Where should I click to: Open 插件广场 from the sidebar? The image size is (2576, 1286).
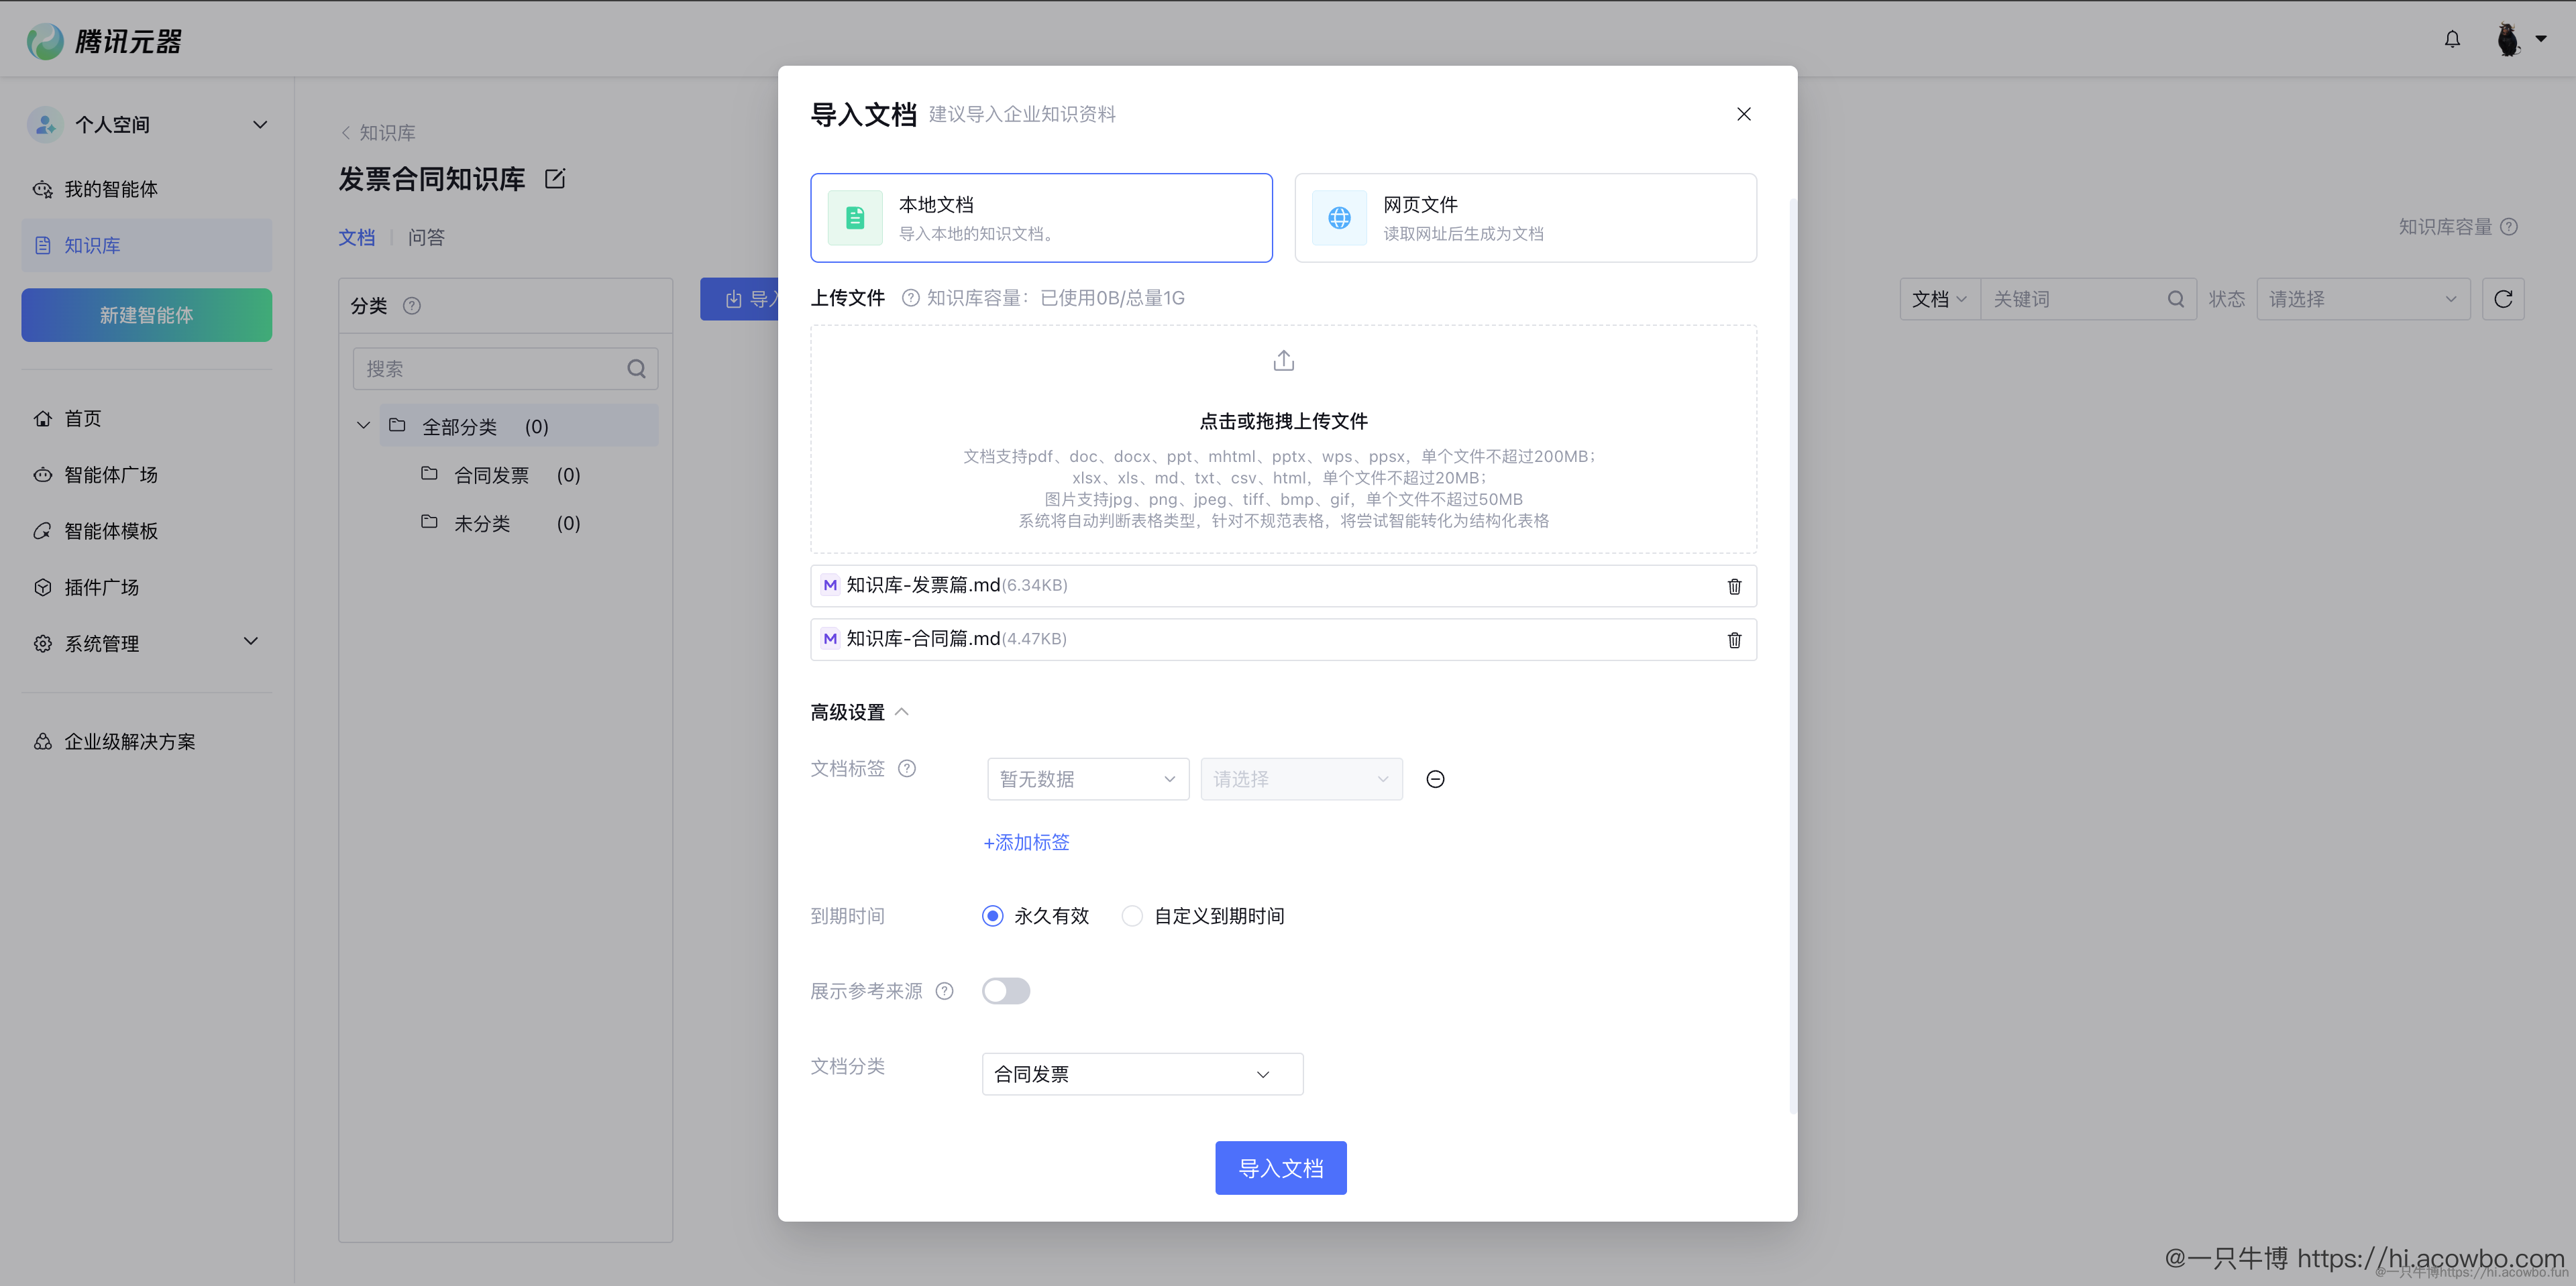[42, 587]
